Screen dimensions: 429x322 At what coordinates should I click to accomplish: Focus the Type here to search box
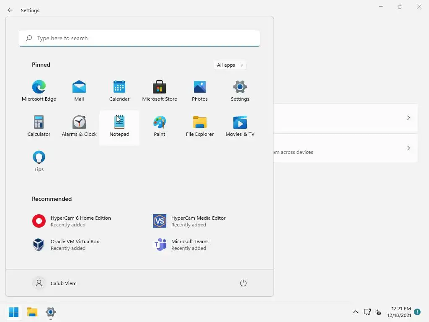click(140, 38)
